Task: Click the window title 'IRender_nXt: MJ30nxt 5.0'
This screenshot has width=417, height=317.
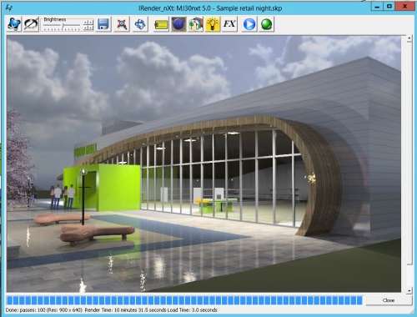Action: pyautogui.click(x=174, y=8)
